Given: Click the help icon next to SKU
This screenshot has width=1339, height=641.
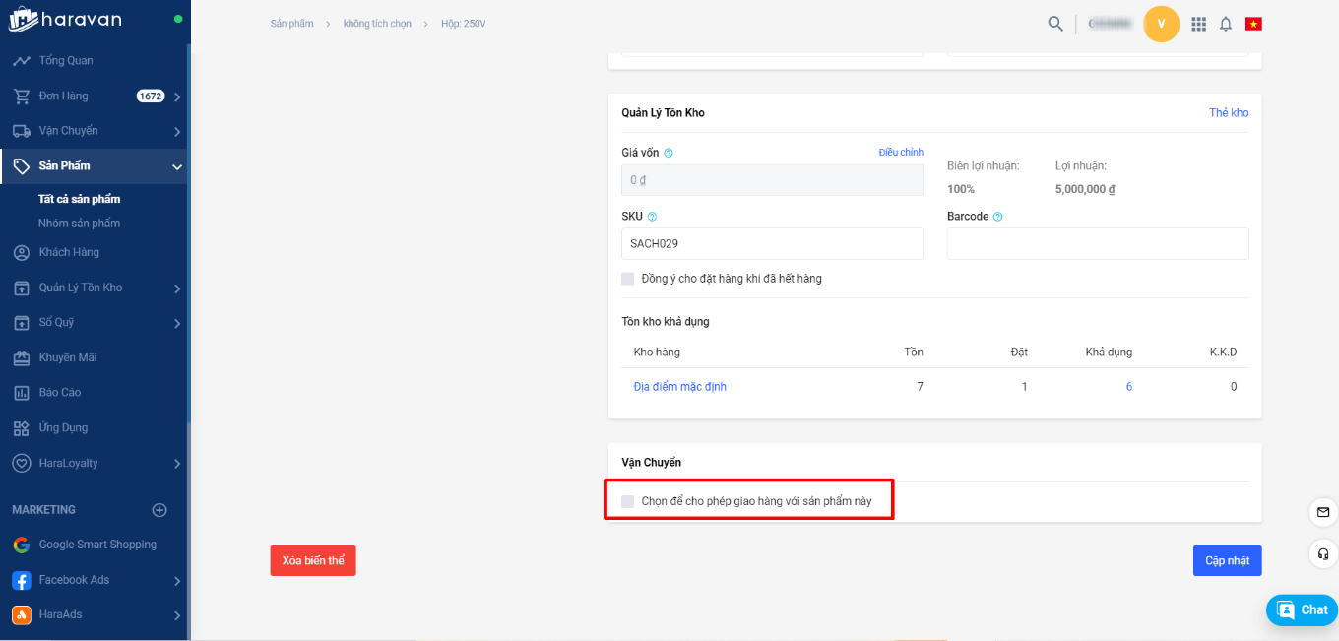Looking at the screenshot, I should pyautogui.click(x=652, y=217).
